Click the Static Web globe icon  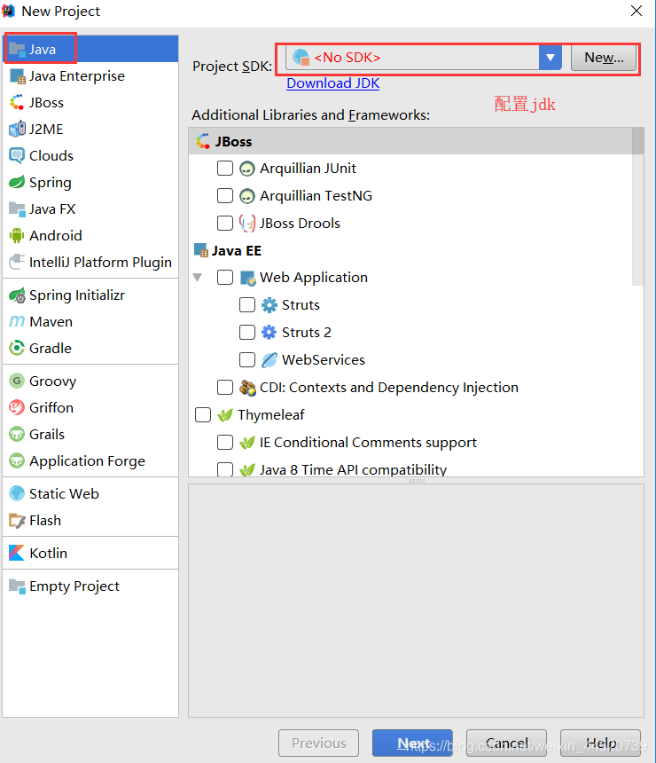(17, 493)
